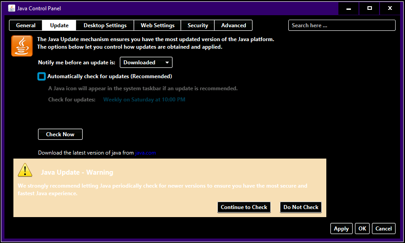Open the Advanced tab
The image size is (405, 243).
(x=233, y=25)
